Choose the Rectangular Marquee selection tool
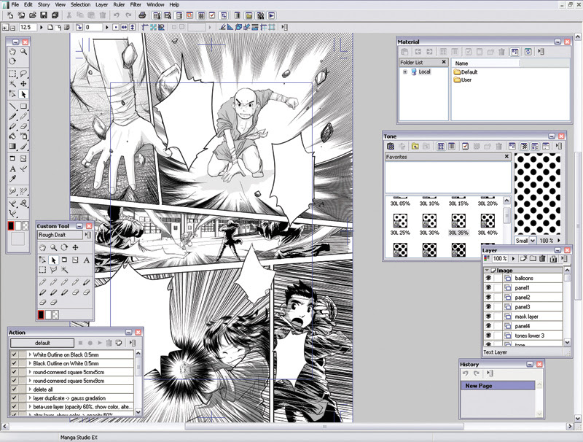 tap(13, 74)
